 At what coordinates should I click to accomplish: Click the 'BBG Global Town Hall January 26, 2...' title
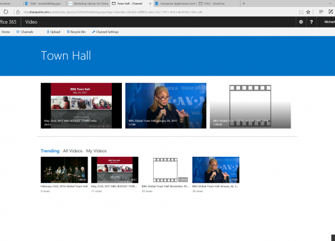coord(216,186)
